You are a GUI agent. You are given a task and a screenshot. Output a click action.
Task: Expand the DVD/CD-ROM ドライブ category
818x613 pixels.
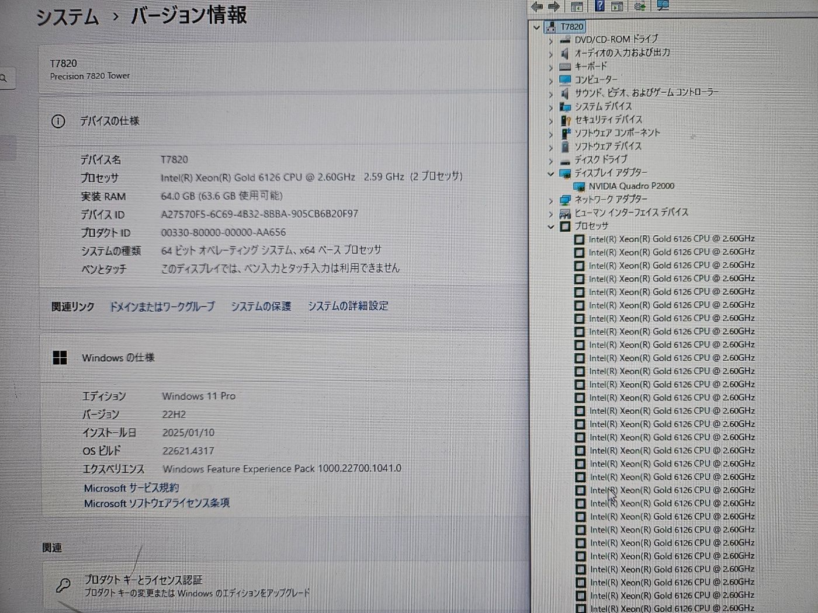pos(550,41)
